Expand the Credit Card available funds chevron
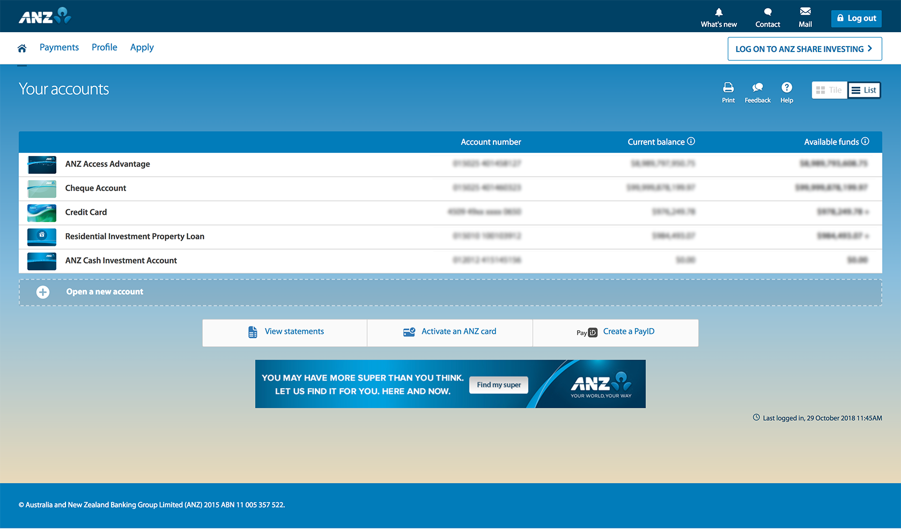901x529 pixels. pos(867,212)
